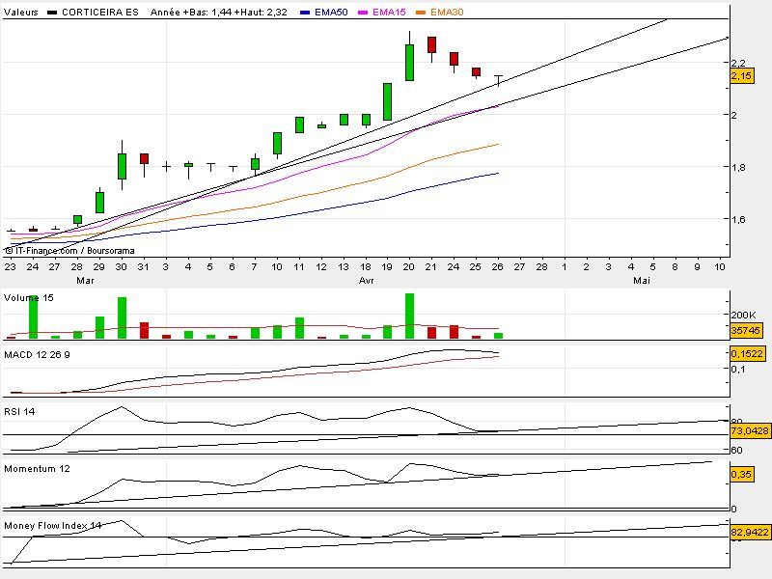Click the red candle on date 21
The height and width of the screenshot is (579, 772).
[431, 44]
